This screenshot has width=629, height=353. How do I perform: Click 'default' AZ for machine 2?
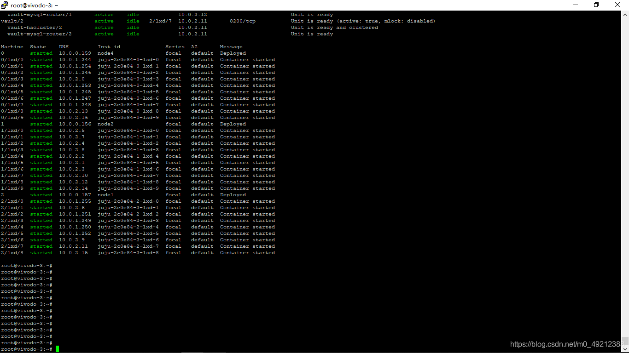tap(202, 195)
